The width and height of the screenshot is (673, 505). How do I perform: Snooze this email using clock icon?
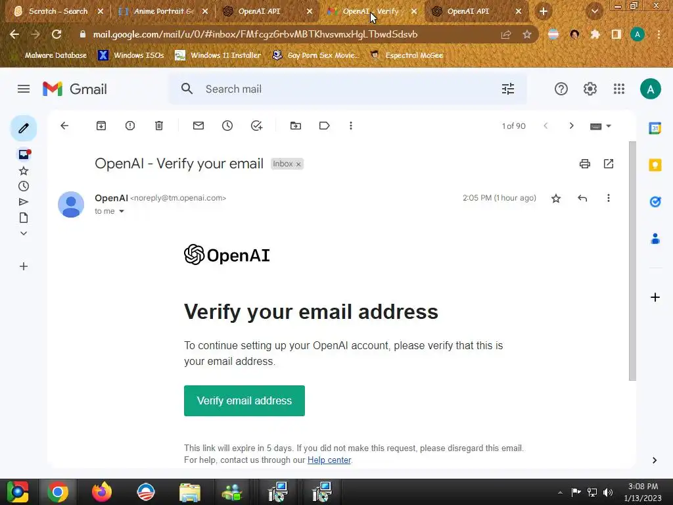(227, 126)
